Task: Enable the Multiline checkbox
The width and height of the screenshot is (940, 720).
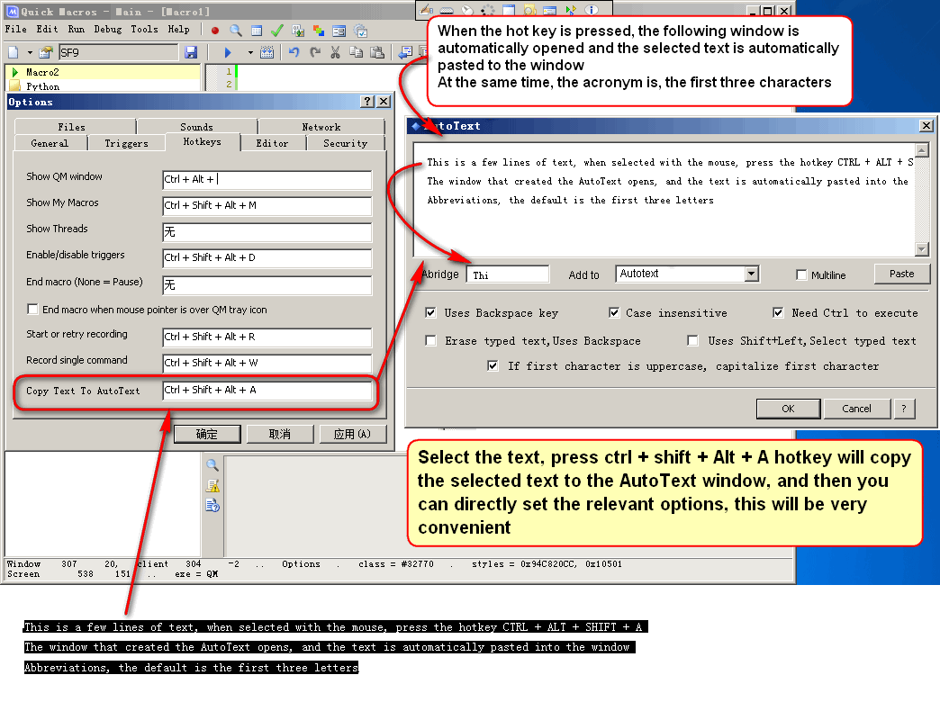Action: (801, 274)
